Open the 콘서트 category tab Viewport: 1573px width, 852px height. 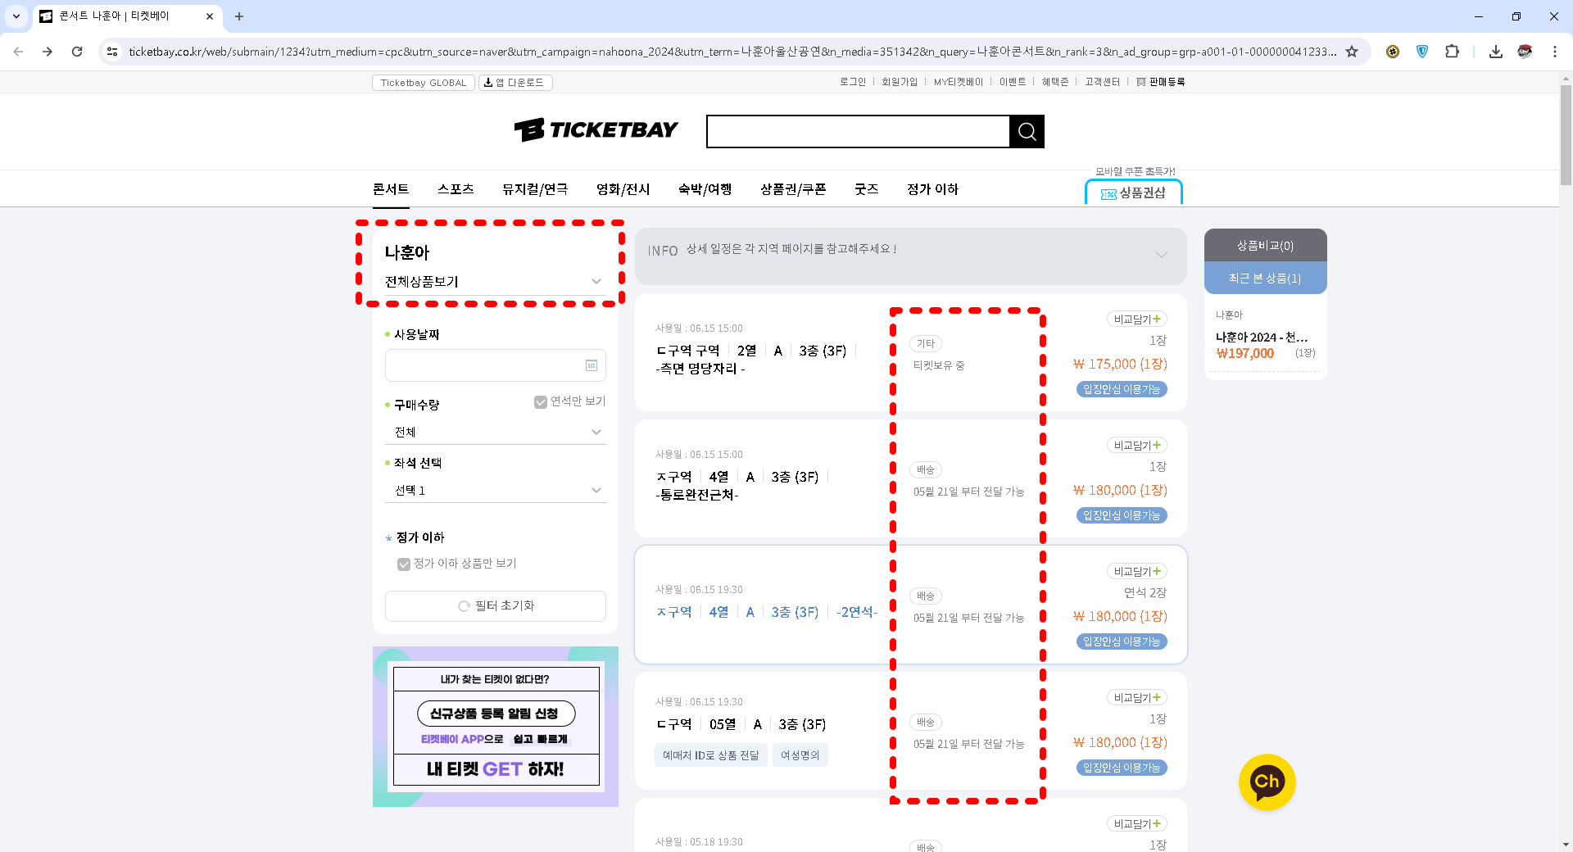click(391, 189)
